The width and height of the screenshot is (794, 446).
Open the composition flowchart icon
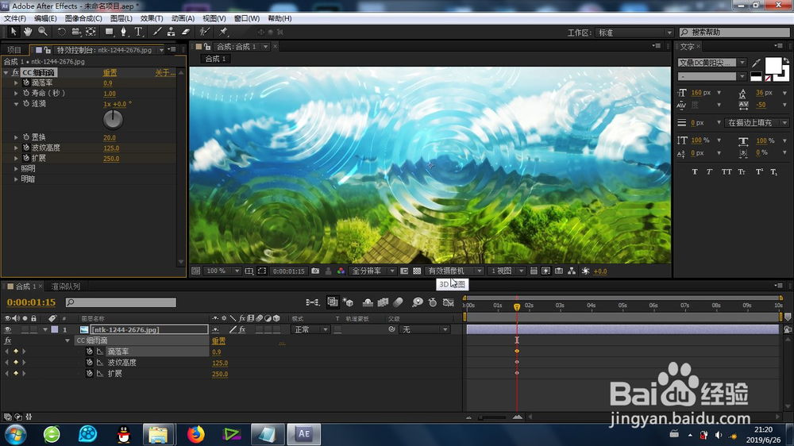[x=572, y=271]
